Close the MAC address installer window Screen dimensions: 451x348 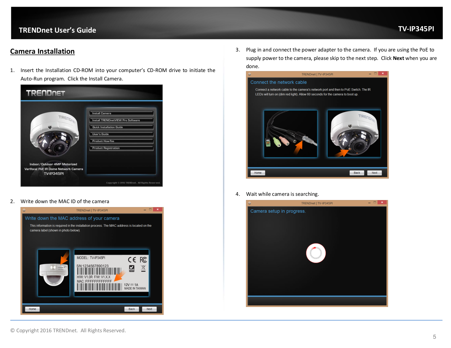click(158, 210)
